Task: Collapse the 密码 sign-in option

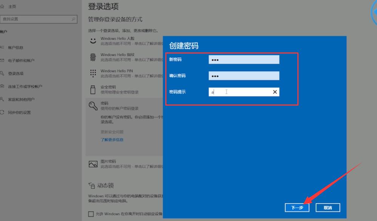Action: click(x=124, y=106)
